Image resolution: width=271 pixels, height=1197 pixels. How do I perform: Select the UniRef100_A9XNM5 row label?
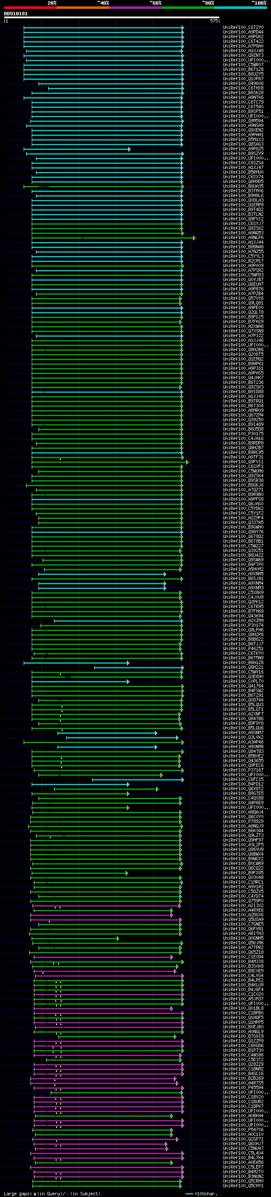pos(243,574)
